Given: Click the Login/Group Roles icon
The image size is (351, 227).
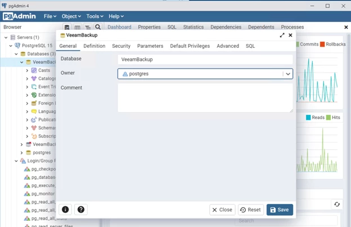Looking at the screenshot, I should 23,161.
